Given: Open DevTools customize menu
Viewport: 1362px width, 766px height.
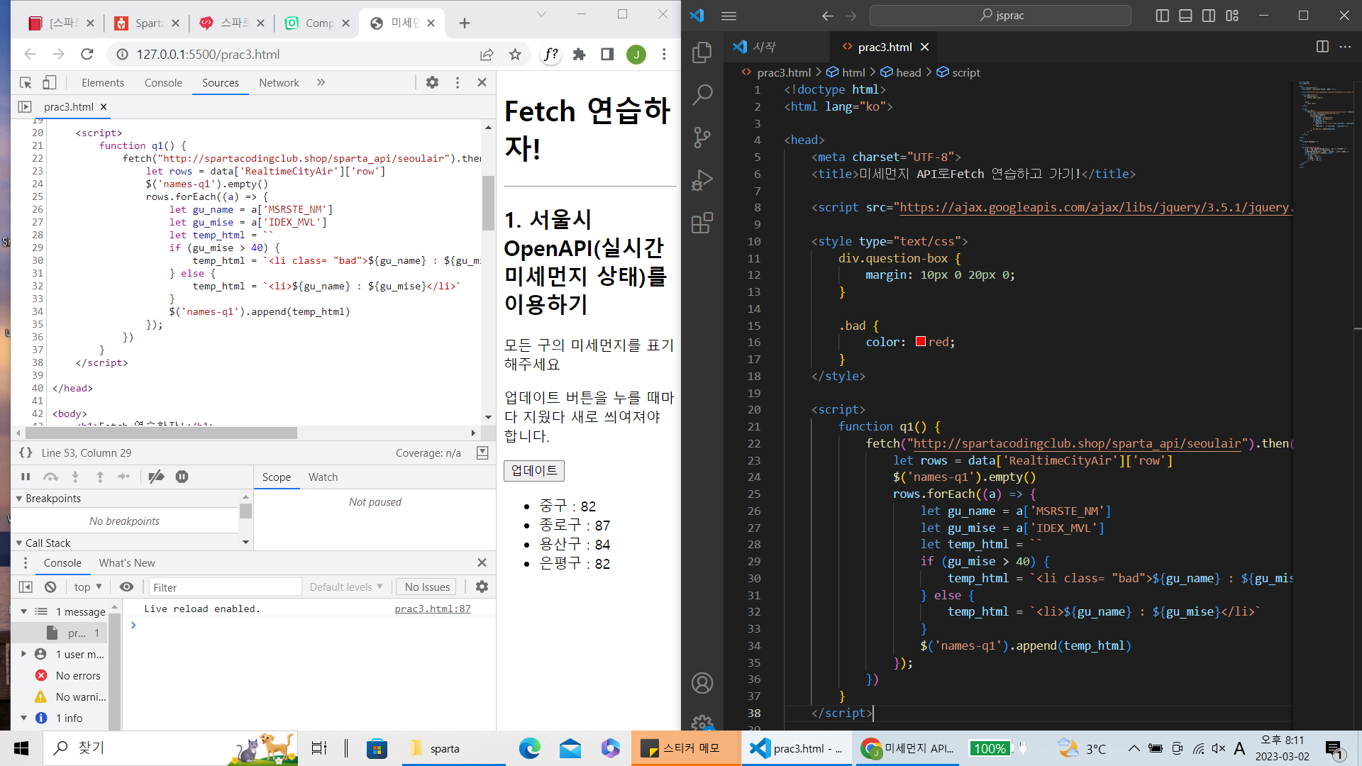Looking at the screenshot, I should (458, 83).
